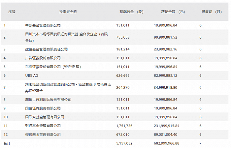The image size is (231, 148).
Task: Click the 获配金额（元） column header
Action: pyautogui.click(x=173, y=12)
